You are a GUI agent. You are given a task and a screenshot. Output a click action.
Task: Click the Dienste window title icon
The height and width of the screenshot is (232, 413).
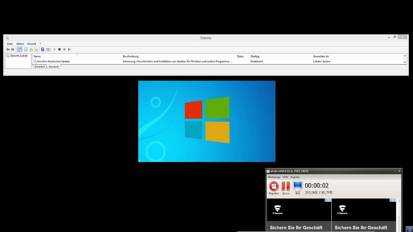[x=7, y=38]
